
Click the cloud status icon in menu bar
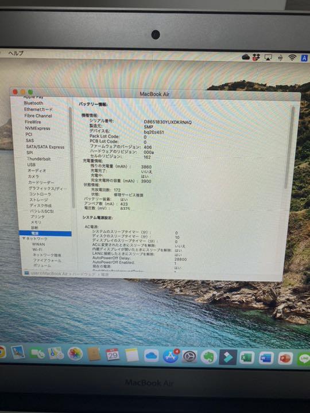pos(246,57)
